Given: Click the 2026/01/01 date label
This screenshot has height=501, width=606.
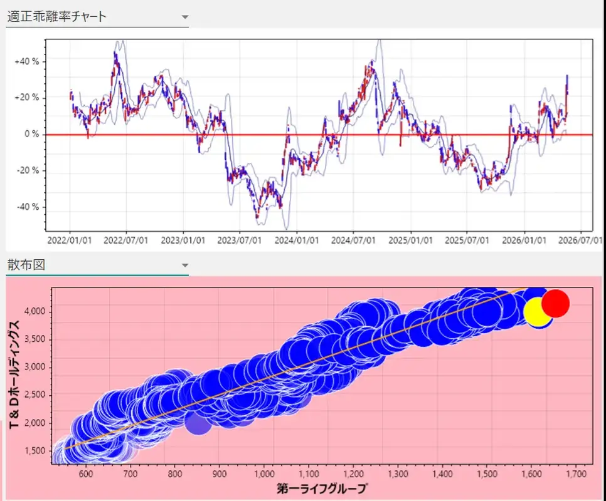Looking at the screenshot, I should pos(524,240).
